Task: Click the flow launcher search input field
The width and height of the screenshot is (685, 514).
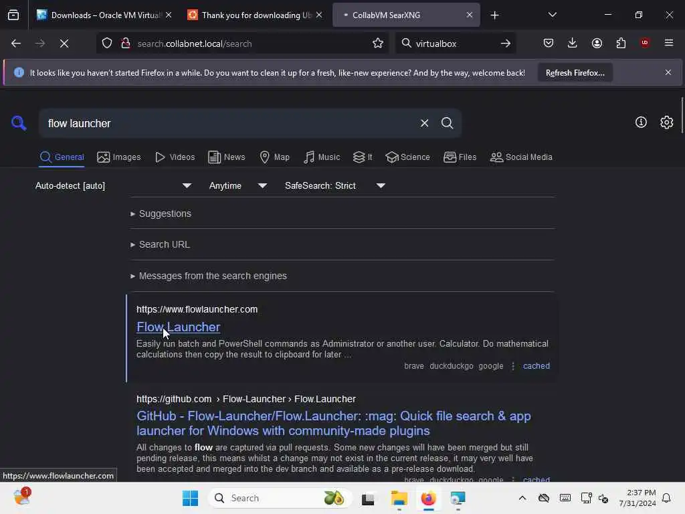Action: tap(229, 123)
